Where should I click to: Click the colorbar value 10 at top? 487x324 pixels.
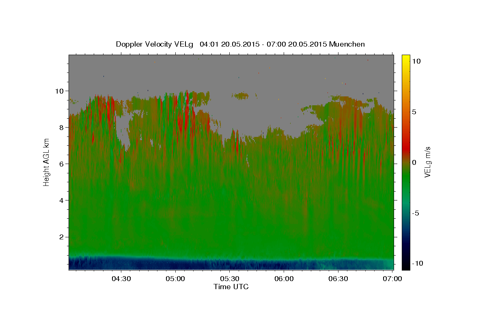coord(416,61)
